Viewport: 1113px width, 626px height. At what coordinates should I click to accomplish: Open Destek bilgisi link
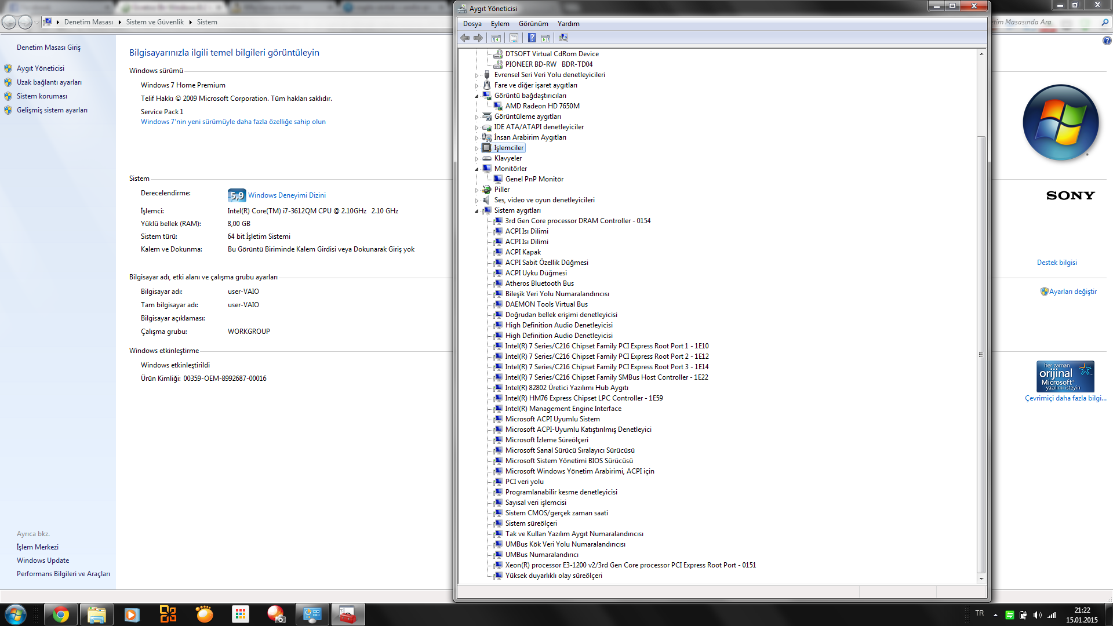[x=1057, y=263]
